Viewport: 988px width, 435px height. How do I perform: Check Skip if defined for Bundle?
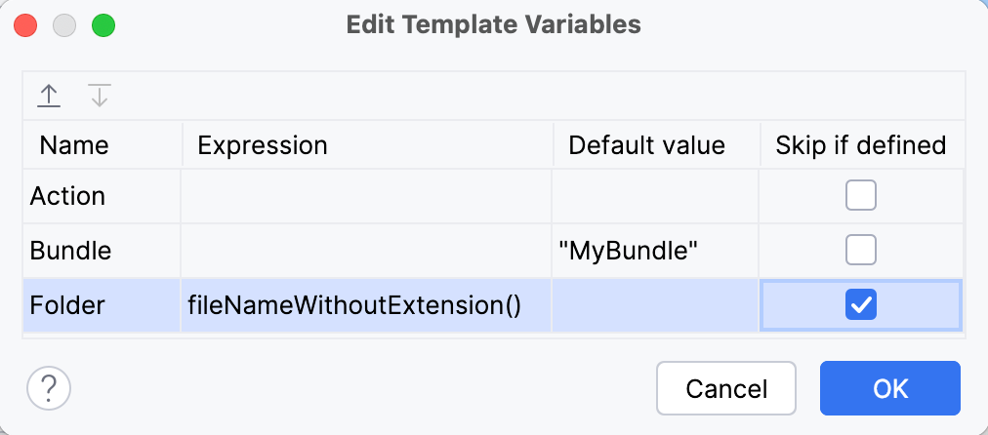[861, 251]
